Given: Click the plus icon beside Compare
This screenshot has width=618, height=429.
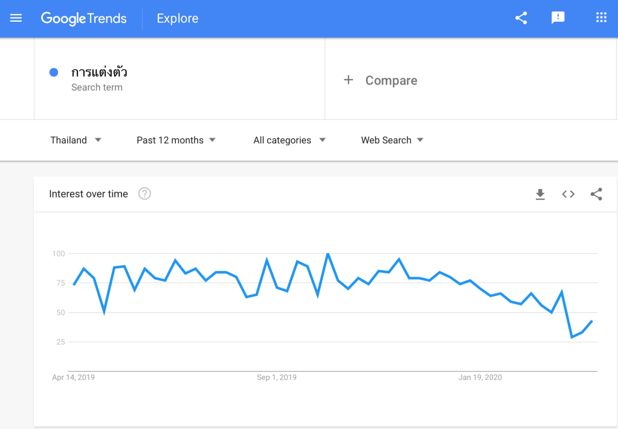Looking at the screenshot, I should (349, 80).
